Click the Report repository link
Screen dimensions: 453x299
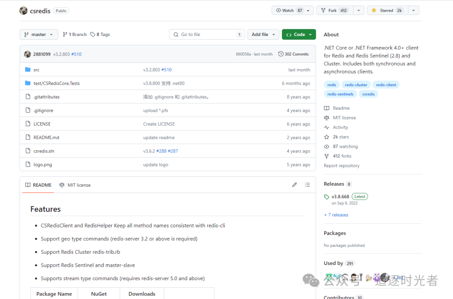tap(341, 165)
